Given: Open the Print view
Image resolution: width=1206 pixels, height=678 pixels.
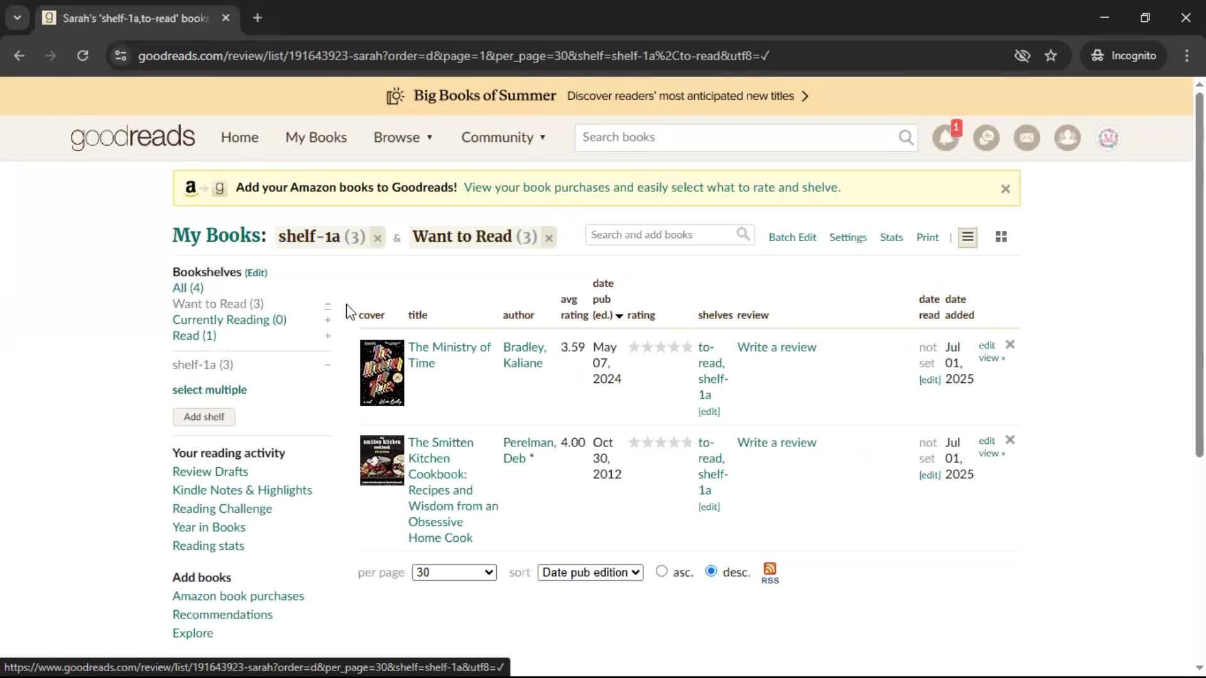Looking at the screenshot, I should tap(927, 237).
